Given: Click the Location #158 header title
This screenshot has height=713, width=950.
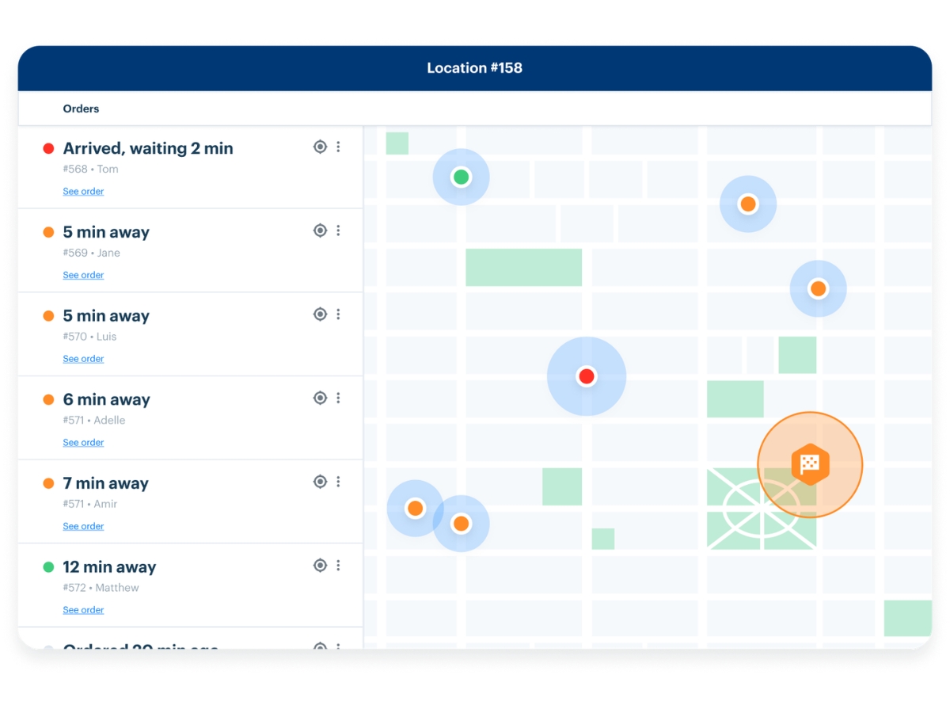Looking at the screenshot, I should tap(475, 68).
